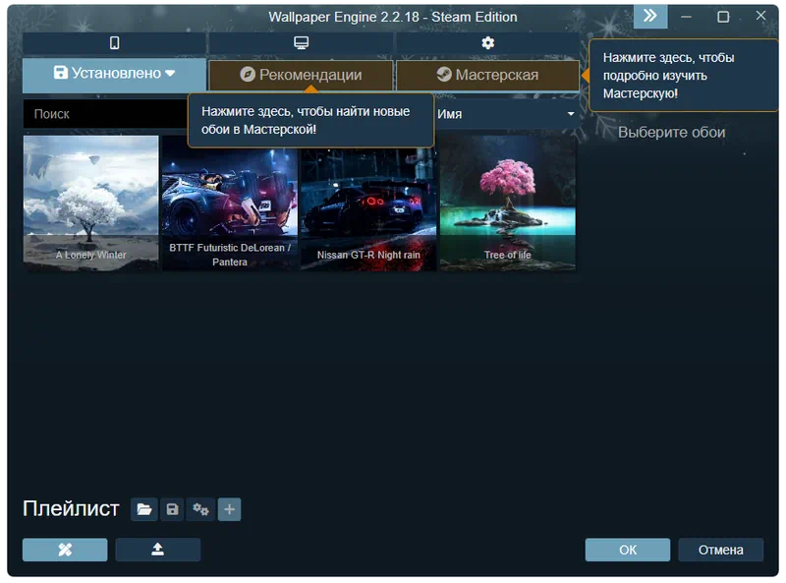The height and width of the screenshot is (583, 786).
Task: Switch to the Мастерская workshop tab
Action: tap(487, 76)
